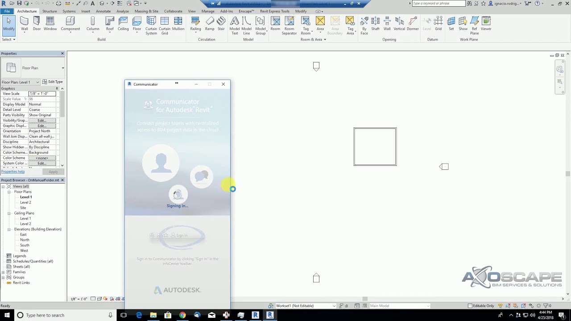Image resolution: width=571 pixels, height=321 pixels.
Task: Select the Shaft opening tool
Action: coord(375,24)
